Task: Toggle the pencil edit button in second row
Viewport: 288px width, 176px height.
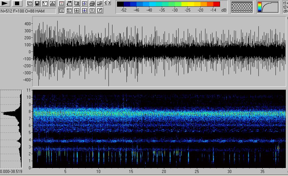Action: 99,11
